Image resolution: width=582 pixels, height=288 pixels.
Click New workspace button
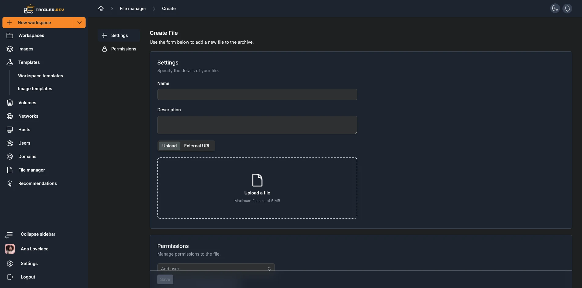tap(38, 23)
